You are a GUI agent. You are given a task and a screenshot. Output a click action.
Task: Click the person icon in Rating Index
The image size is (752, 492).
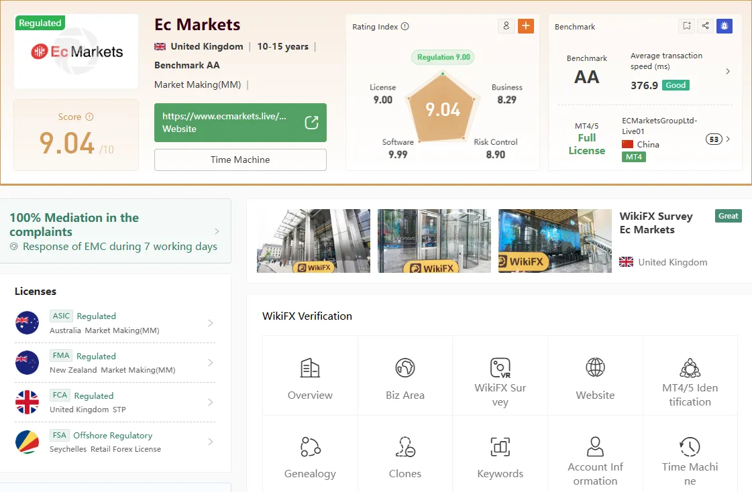(506, 26)
